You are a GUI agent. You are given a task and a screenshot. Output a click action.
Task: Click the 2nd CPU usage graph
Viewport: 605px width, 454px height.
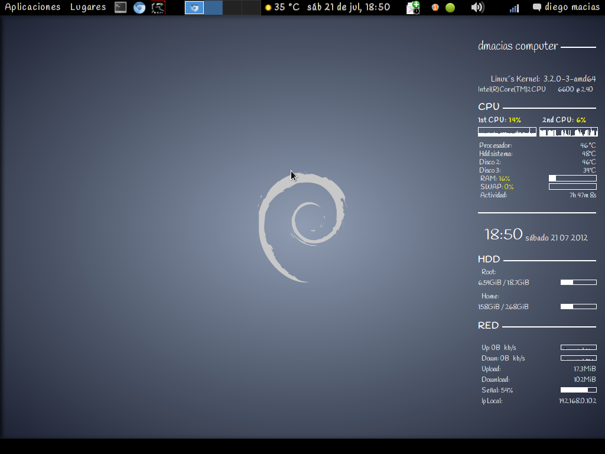(x=568, y=132)
